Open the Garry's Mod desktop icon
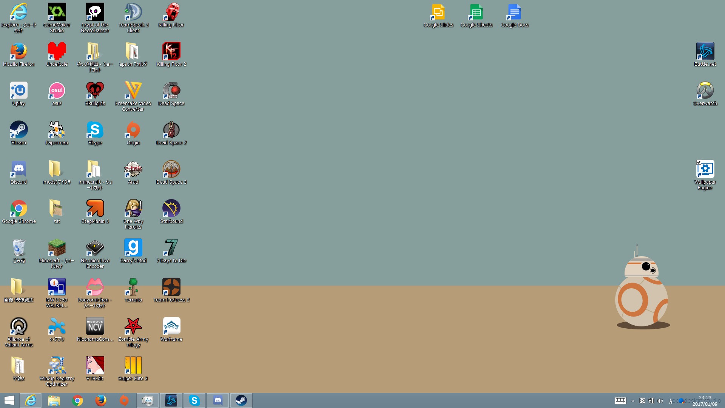 tap(133, 248)
